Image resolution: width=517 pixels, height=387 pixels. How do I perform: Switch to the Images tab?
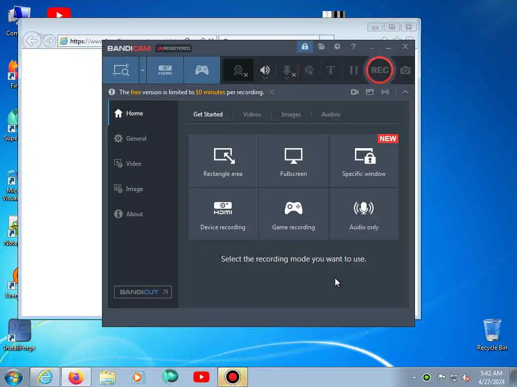[291, 114]
